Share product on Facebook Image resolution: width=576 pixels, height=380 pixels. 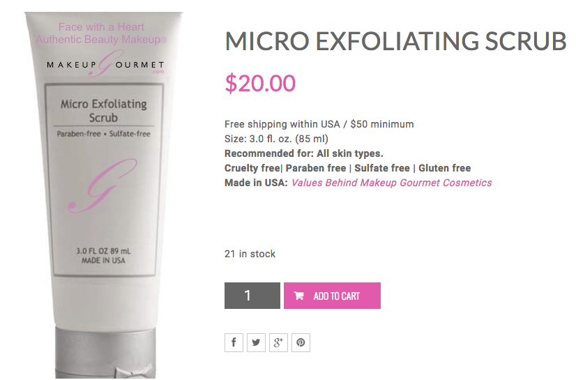pos(234,342)
